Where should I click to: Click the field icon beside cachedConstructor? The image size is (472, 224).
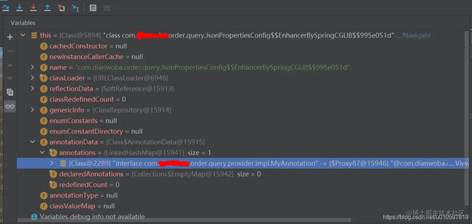(44, 46)
